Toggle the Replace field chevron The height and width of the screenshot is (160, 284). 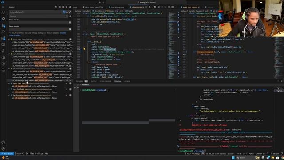(8, 14)
